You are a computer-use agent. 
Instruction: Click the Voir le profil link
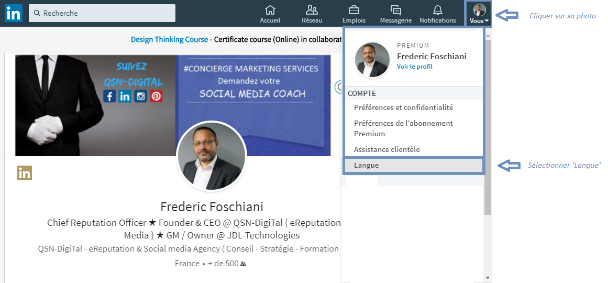pos(414,67)
